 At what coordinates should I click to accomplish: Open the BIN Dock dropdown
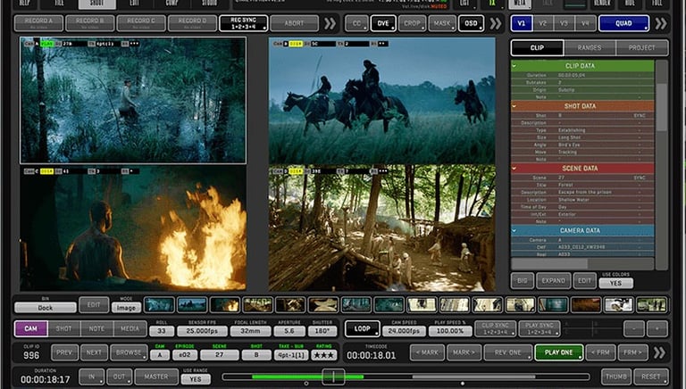coord(45,308)
